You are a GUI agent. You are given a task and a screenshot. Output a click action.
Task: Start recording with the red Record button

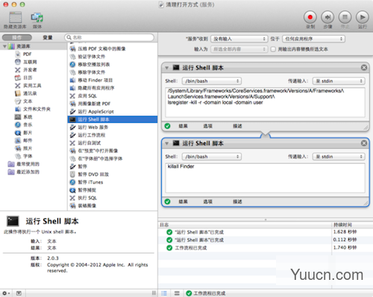pos(310,17)
